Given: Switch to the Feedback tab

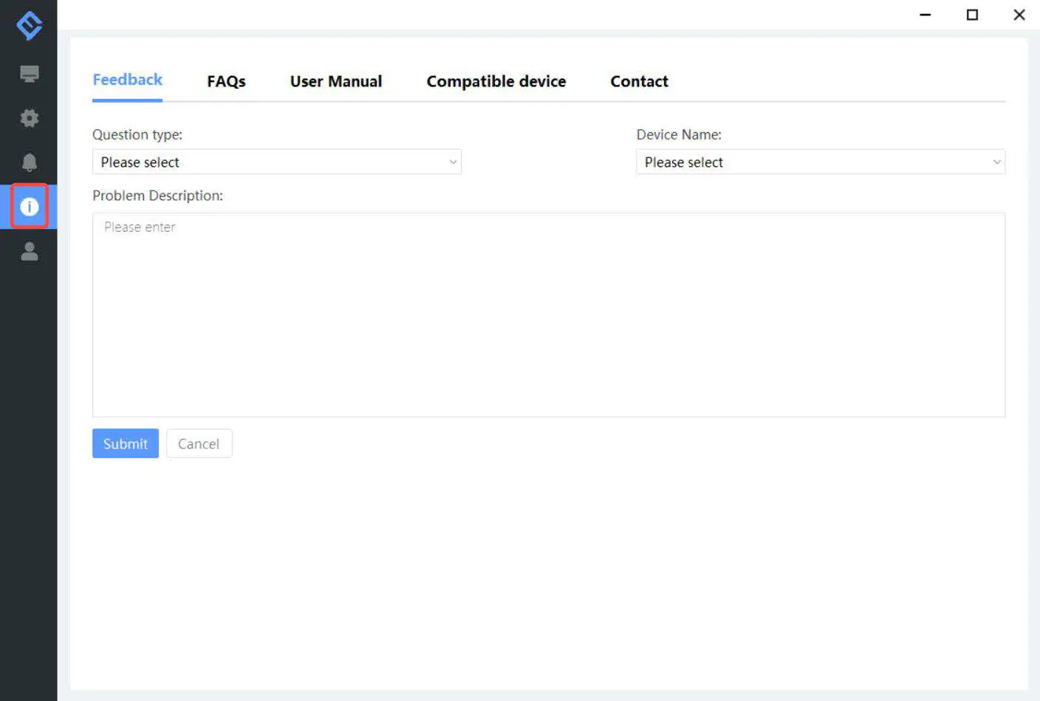Looking at the screenshot, I should click(x=127, y=80).
